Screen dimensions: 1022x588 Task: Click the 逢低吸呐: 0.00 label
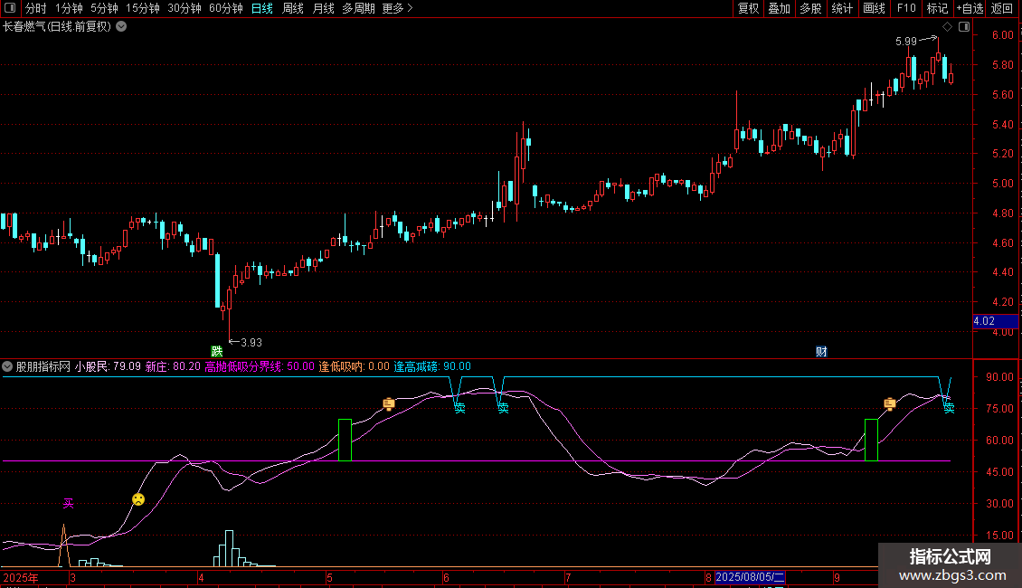tap(354, 366)
